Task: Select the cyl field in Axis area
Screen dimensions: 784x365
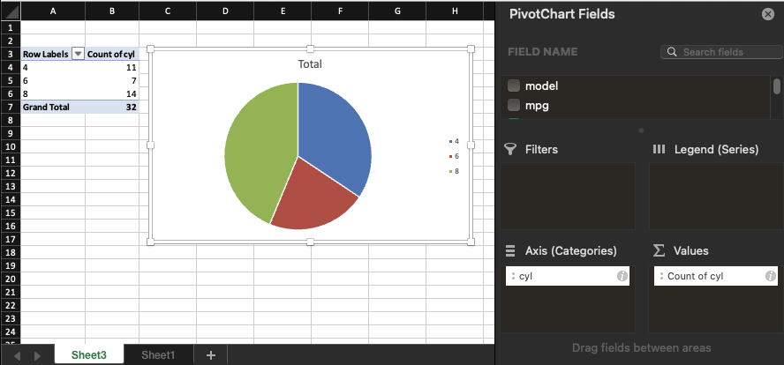Action: [x=565, y=276]
